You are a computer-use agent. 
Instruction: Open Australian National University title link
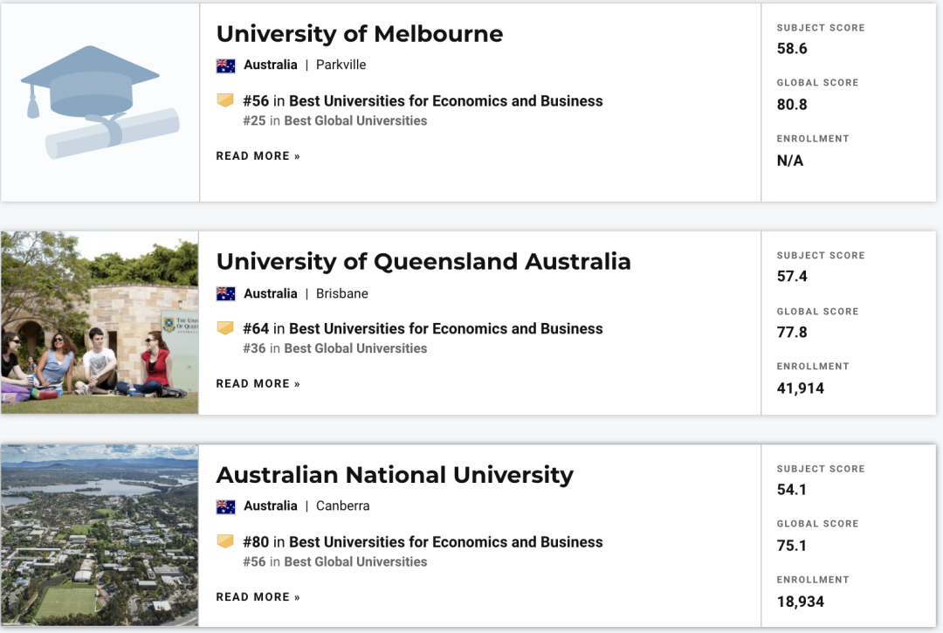tap(395, 475)
